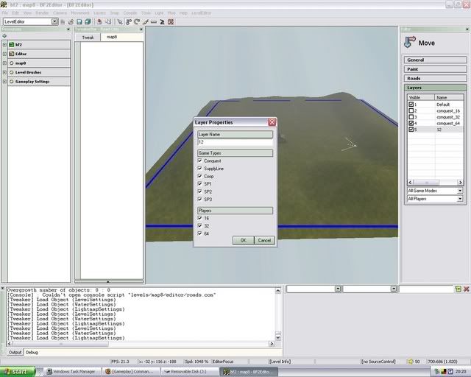This screenshot has height=377, width=471.
Task: Click the redo arrow in the toolbar
Action: [107, 22]
